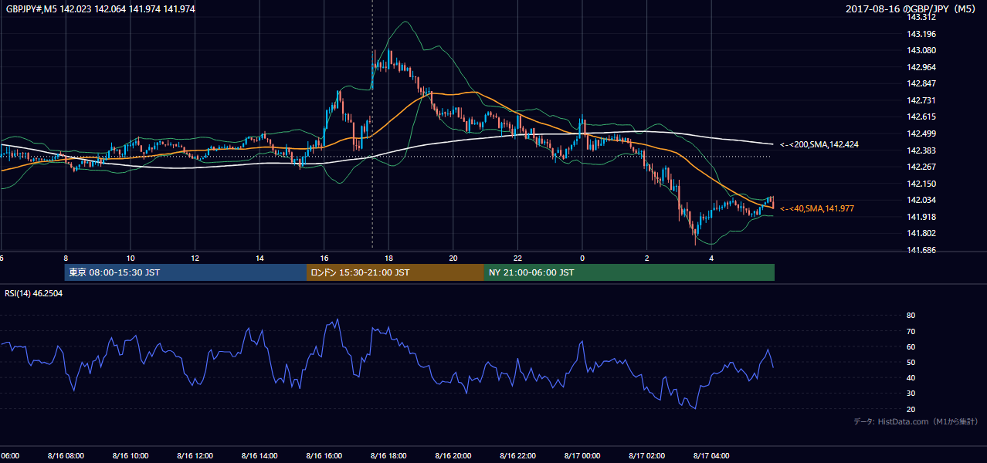Click the '<-<40,SMA,141.977' moving average label
Screen dimensions: 987x463
(817, 208)
